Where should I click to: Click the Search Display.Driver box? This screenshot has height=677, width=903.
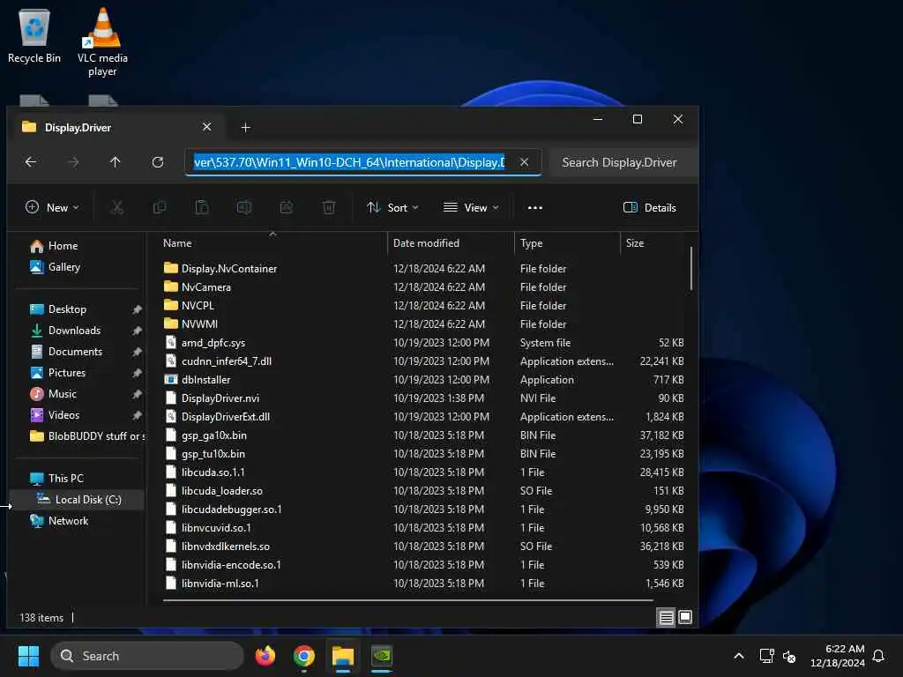[623, 162]
